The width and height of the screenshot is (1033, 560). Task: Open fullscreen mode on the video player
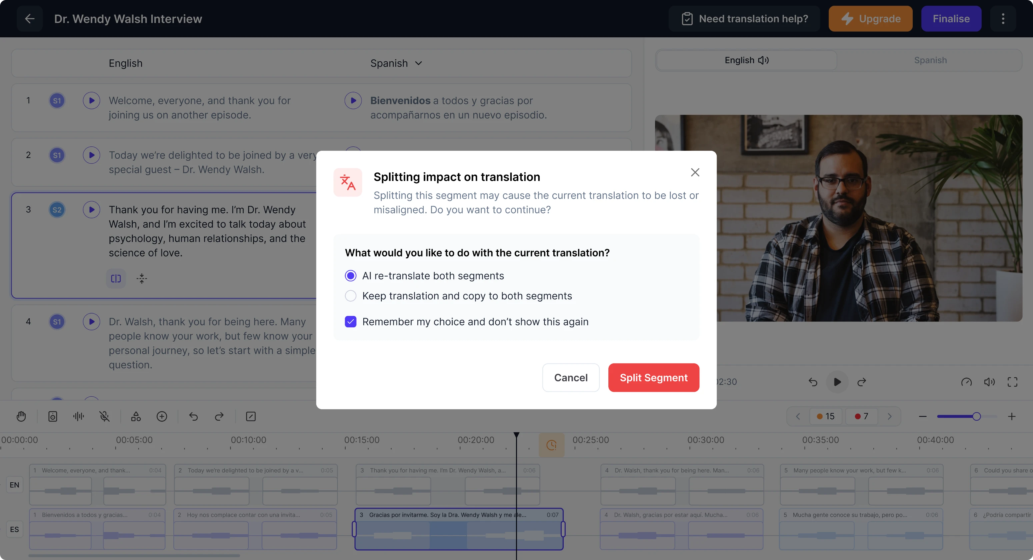(1012, 382)
